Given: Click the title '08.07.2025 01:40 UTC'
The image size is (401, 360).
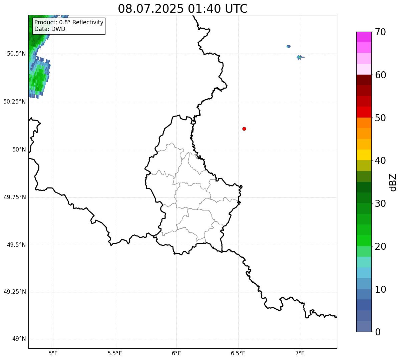Looking at the screenshot, I should coord(183,8).
